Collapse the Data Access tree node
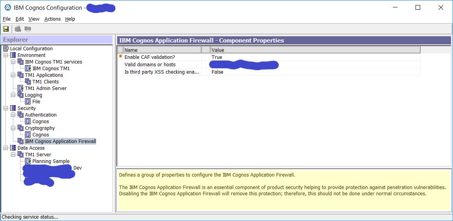Image resolution: width=453 pixels, height=221 pixels. coord(5,148)
